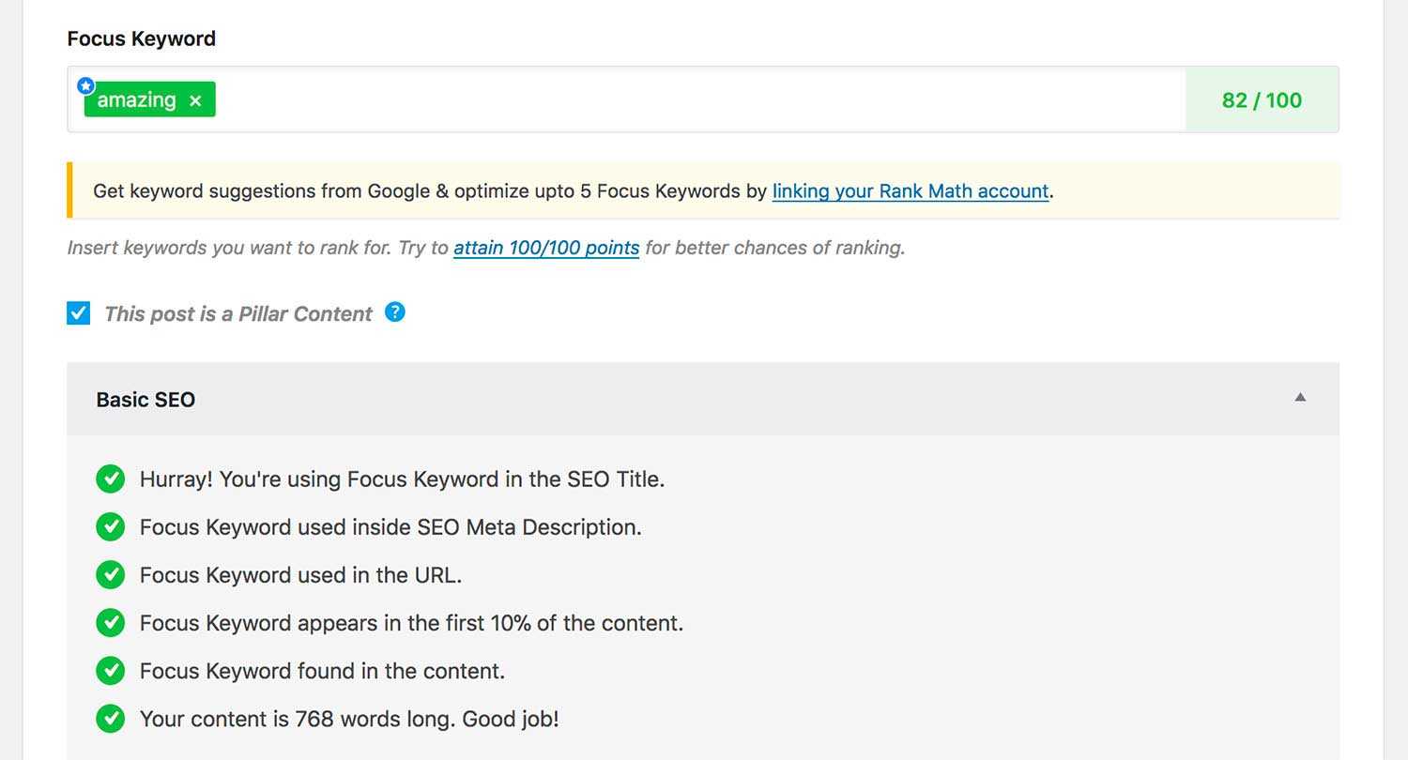Screen dimensions: 1408x760
Task: Select the amazing keyword tag
Action: pos(137,99)
